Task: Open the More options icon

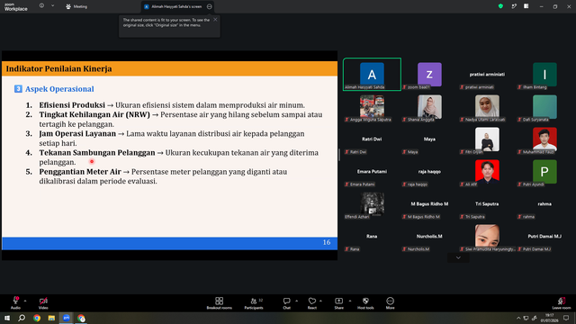Action: pyautogui.click(x=390, y=301)
